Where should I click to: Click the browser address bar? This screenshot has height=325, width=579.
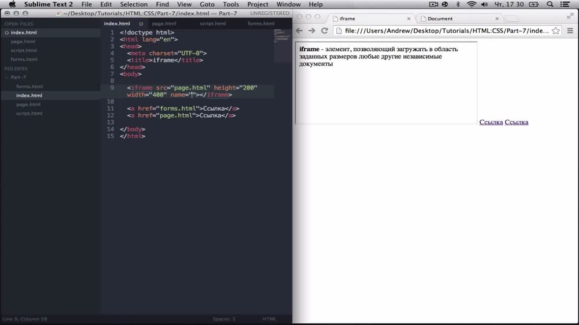(x=447, y=30)
